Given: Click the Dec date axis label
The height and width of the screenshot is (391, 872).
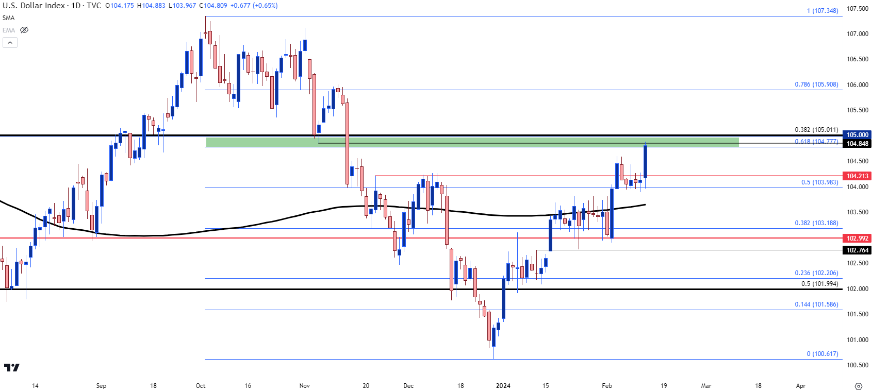Looking at the screenshot, I should [x=408, y=386].
